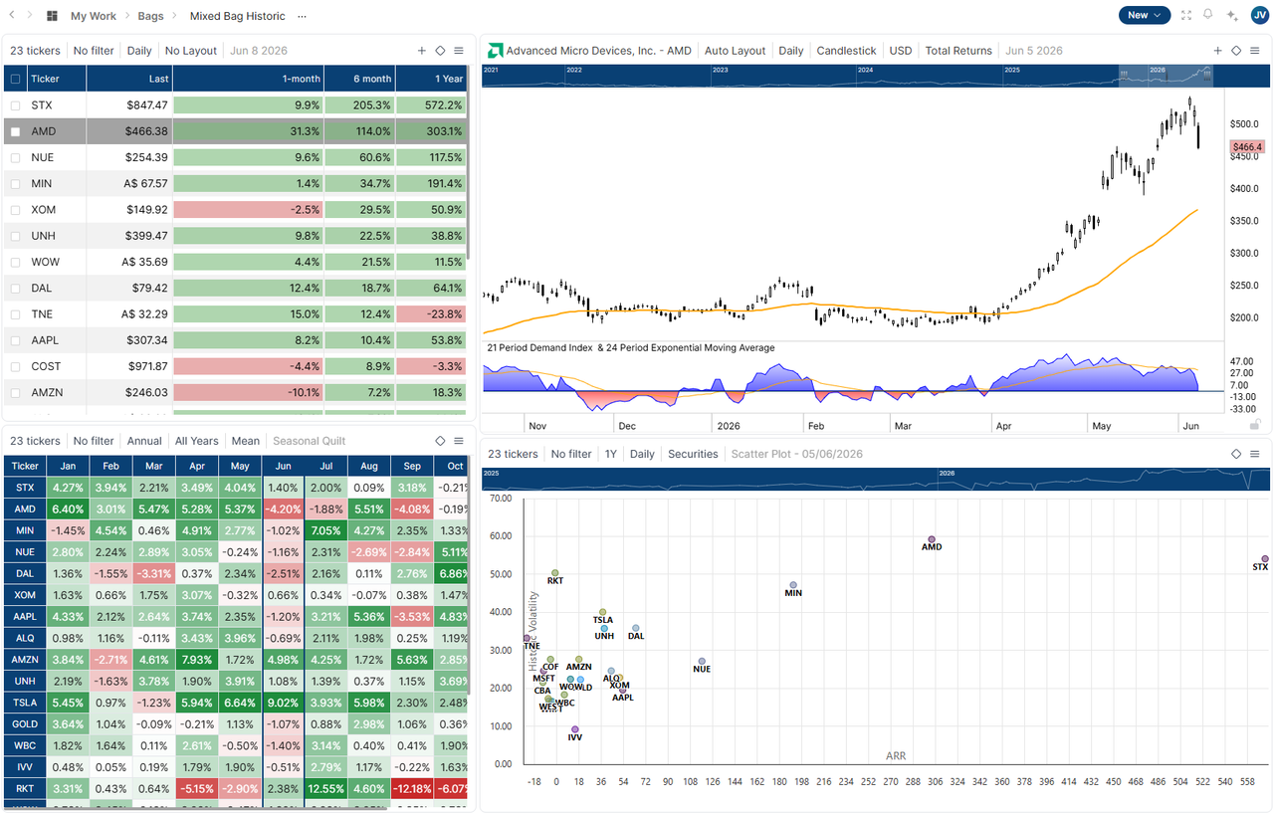Open hamburger menu in ticker table panel
The height and width of the screenshot is (814, 1274).
point(459,51)
